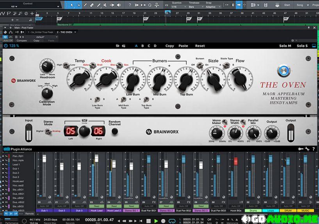Image resolution: width=319 pixels, height=224 pixels.
Task: Click the Compare button in plugin header
Action: pos(21,41)
